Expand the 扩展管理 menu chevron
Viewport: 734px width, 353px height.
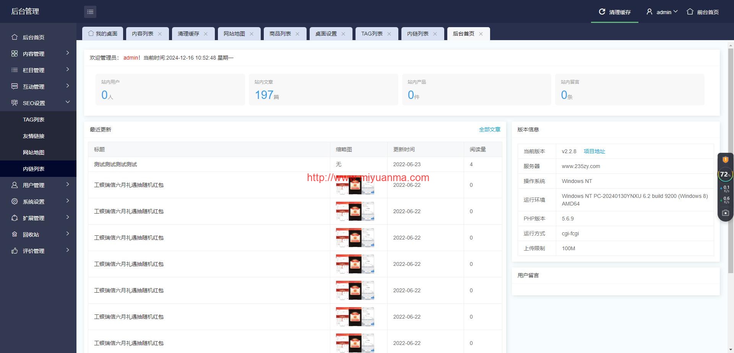(68, 217)
